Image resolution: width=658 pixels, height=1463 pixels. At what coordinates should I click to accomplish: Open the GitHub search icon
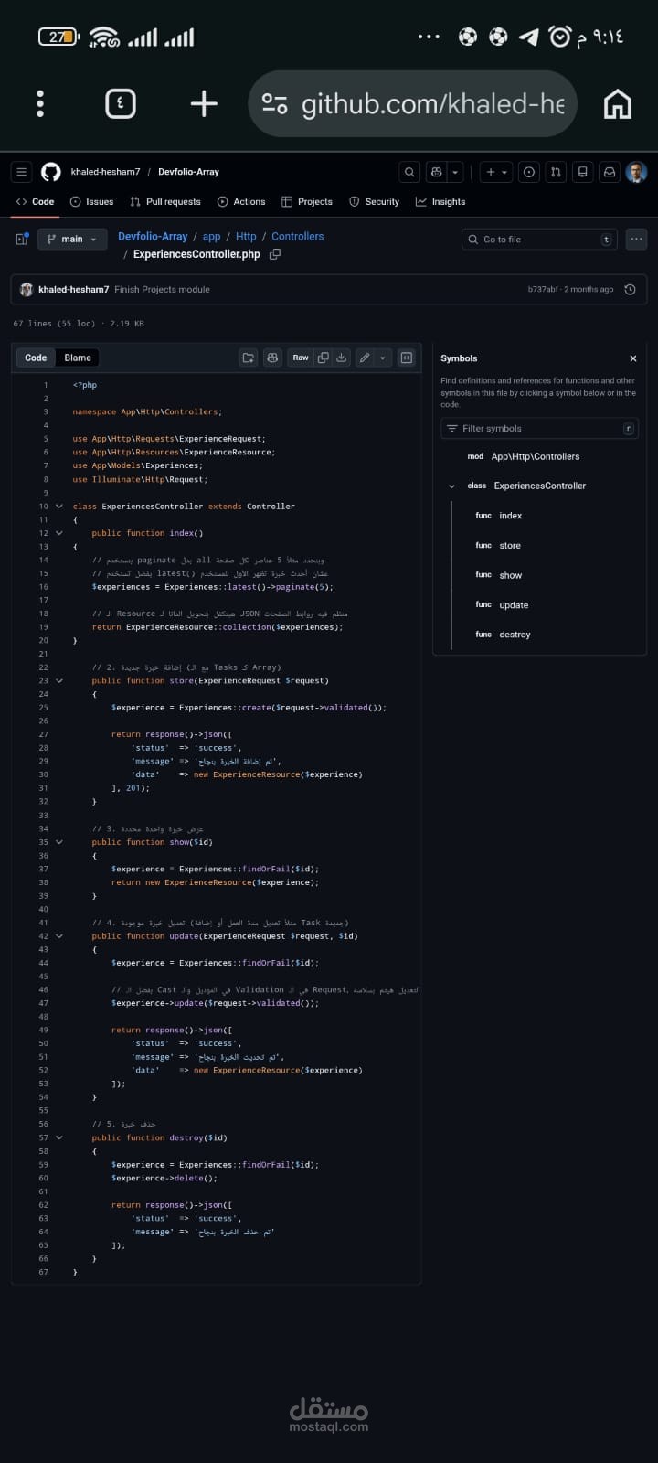[x=409, y=172]
